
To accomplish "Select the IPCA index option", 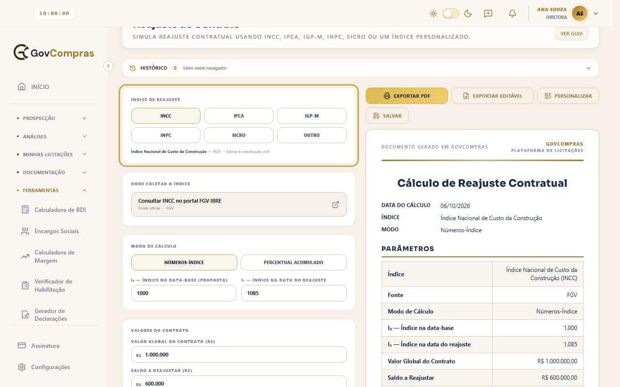I will pos(239,116).
